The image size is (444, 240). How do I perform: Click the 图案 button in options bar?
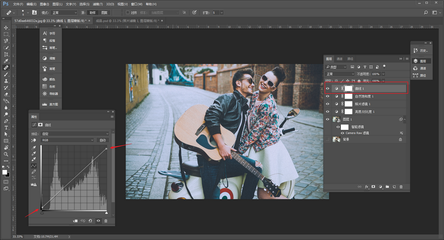coord(105,12)
